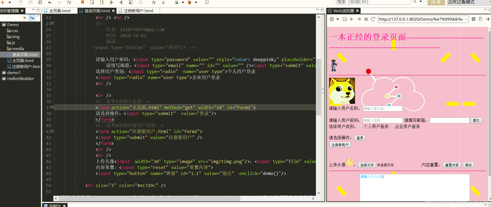The width and height of the screenshot is (491, 207).
Task: Select the Web浏览器 panel tab
Action: (343, 11)
